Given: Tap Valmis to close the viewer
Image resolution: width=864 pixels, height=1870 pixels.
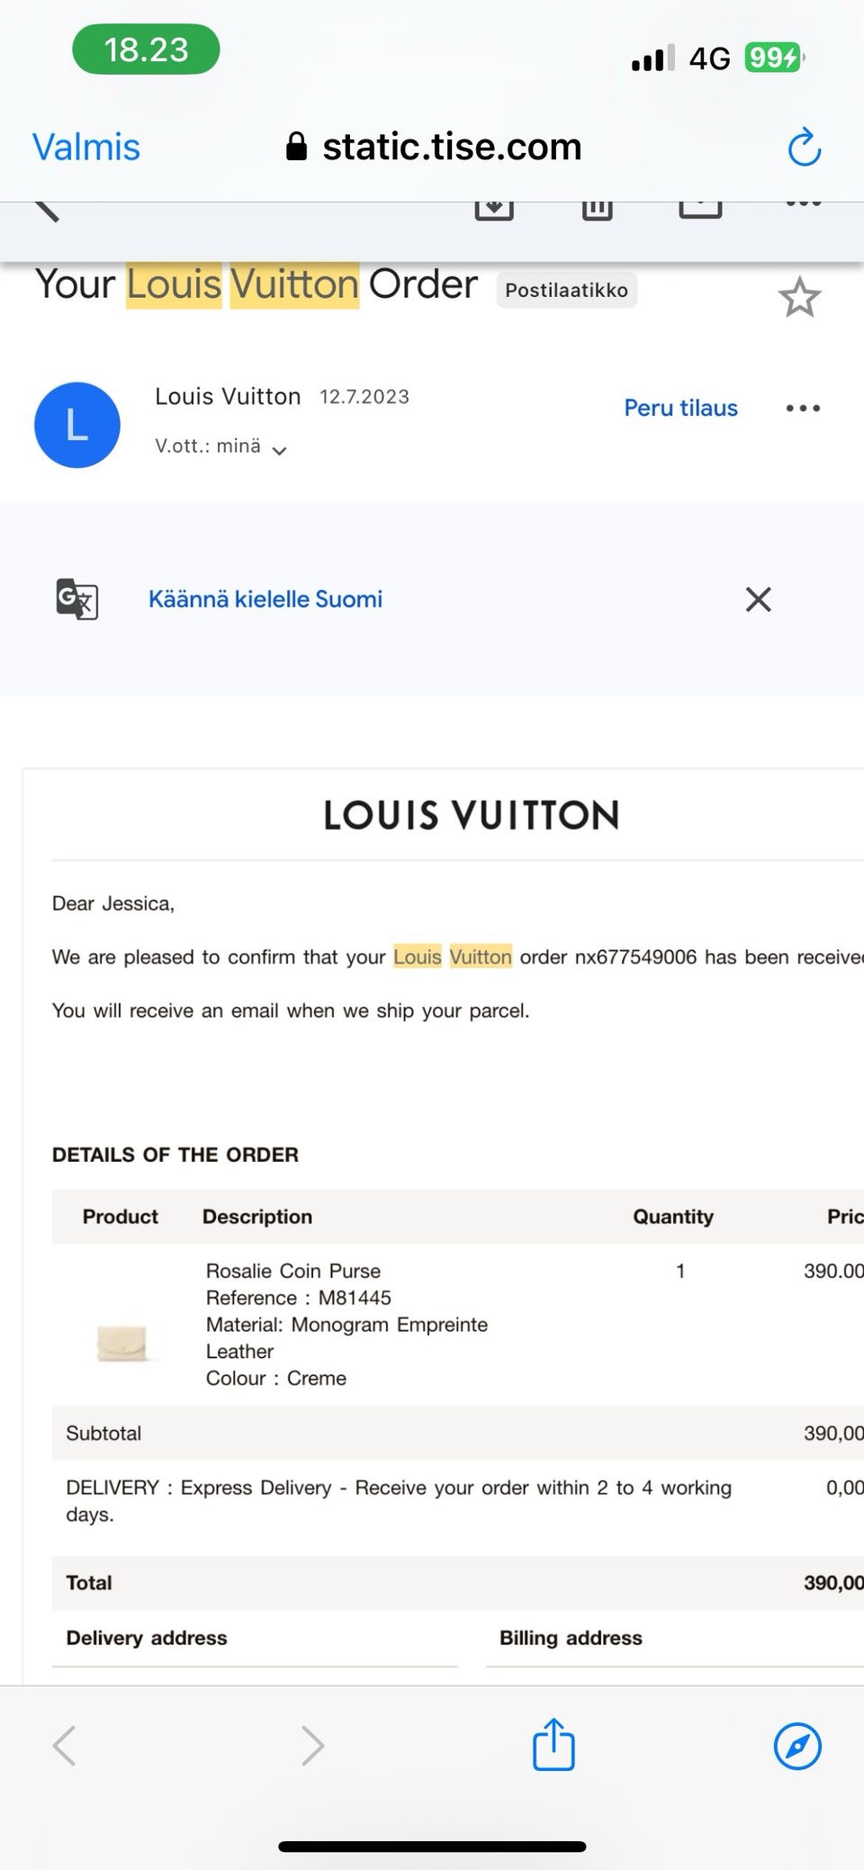Looking at the screenshot, I should point(86,147).
